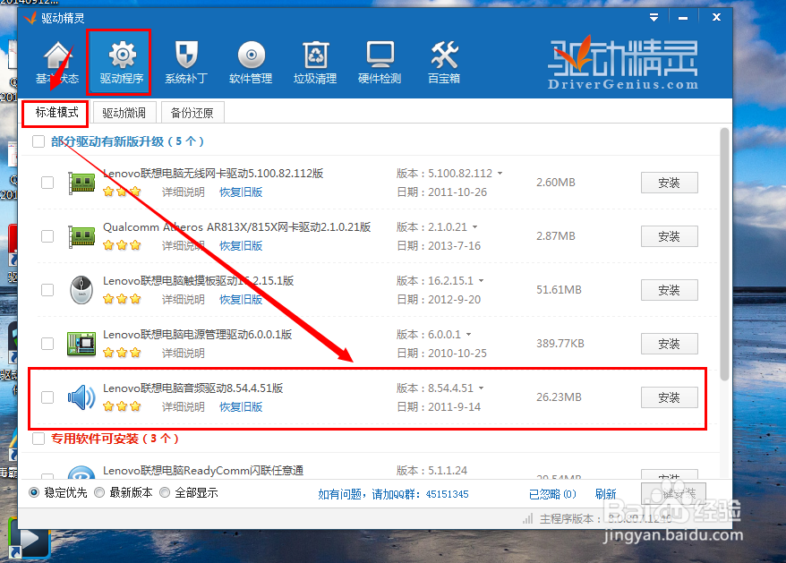
Task: Switch to 备份还原 tab
Action: [x=192, y=113]
